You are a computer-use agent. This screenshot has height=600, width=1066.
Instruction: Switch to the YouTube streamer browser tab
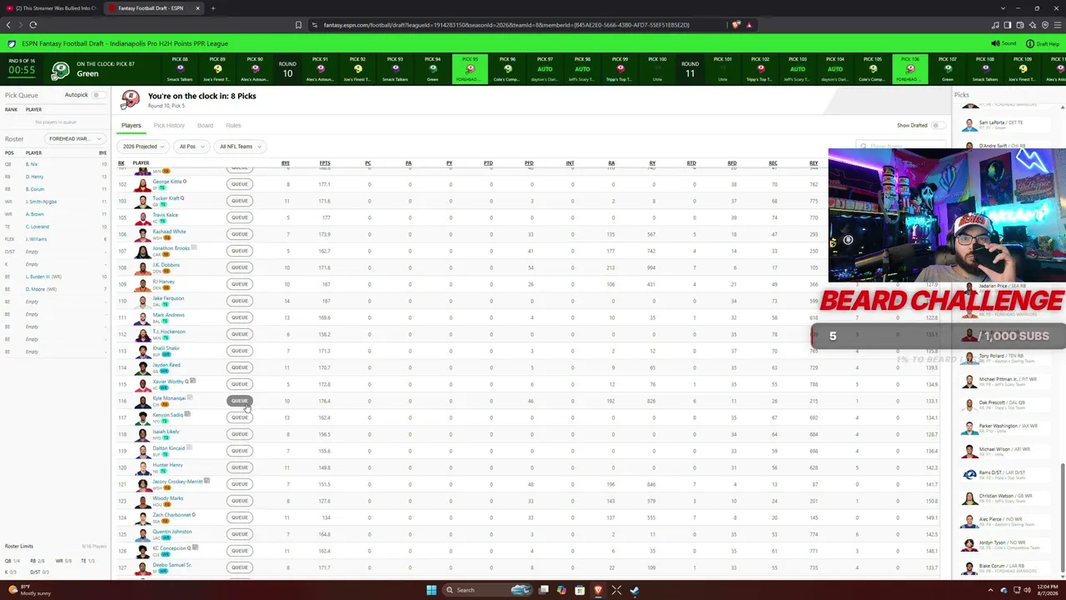[x=52, y=8]
